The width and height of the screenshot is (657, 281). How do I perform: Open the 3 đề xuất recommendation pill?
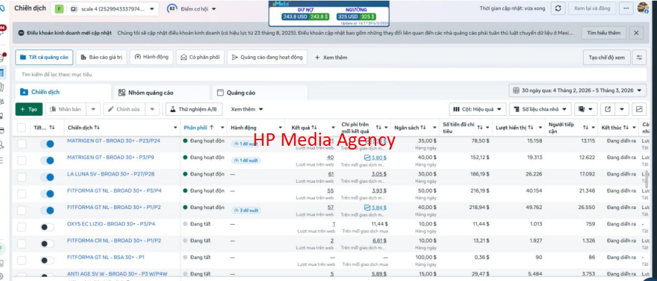[x=245, y=210]
